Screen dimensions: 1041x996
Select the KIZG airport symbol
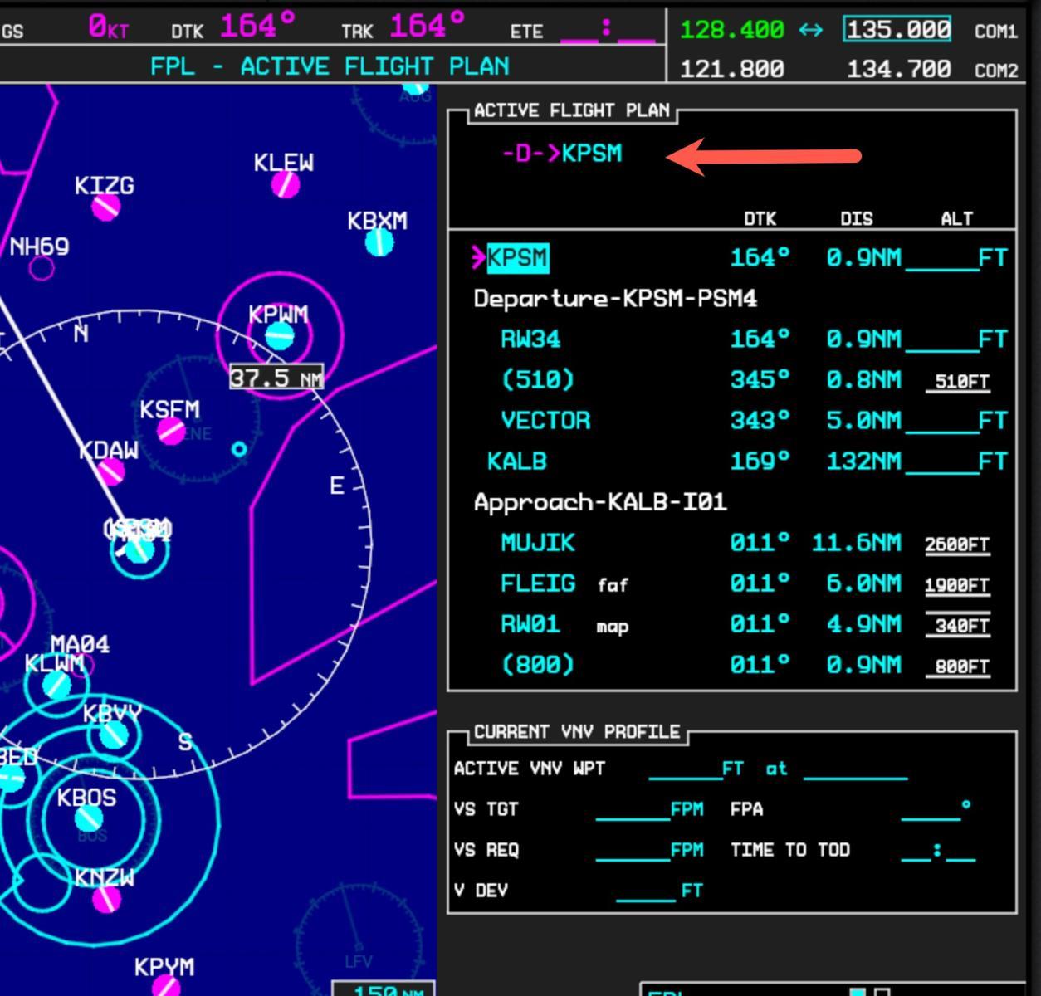pyautogui.click(x=105, y=207)
